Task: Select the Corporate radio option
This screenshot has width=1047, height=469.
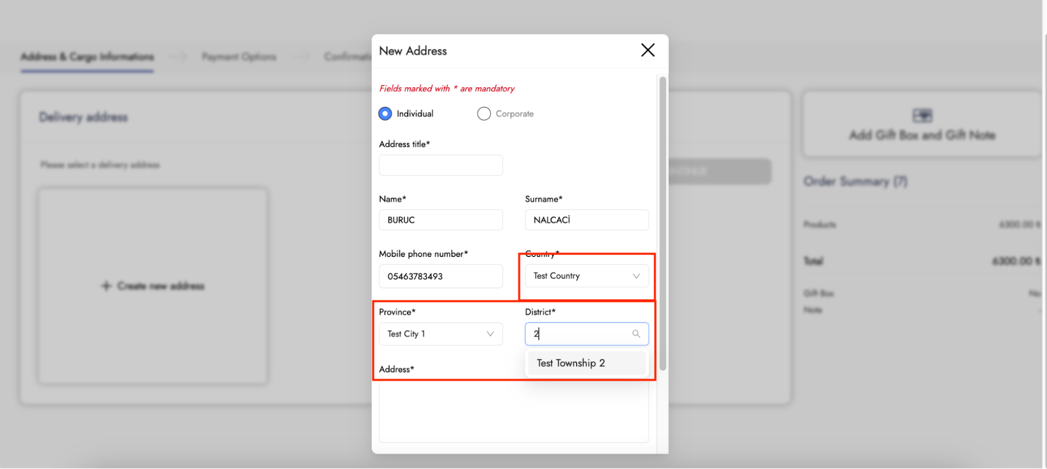Action: 484,114
